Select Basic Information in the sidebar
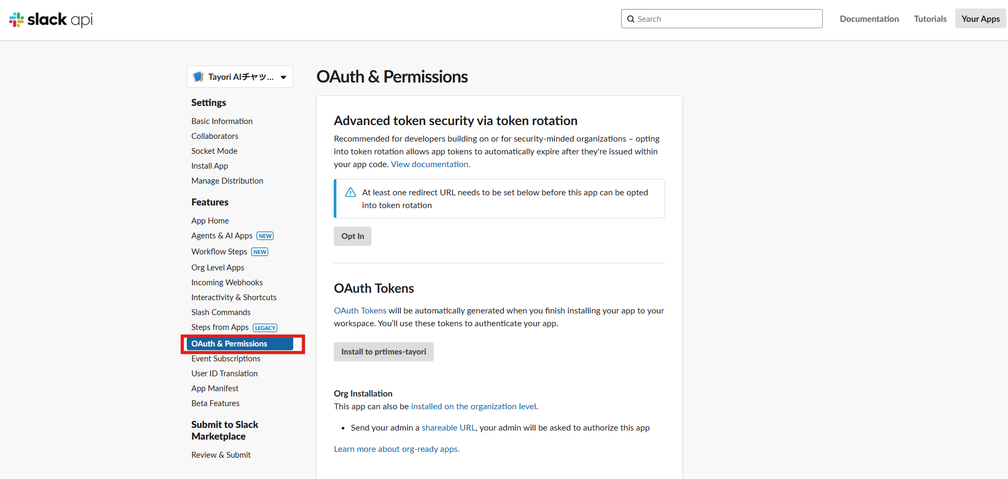Image resolution: width=1008 pixels, height=479 pixels. pyautogui.click(x=222, y=121)
